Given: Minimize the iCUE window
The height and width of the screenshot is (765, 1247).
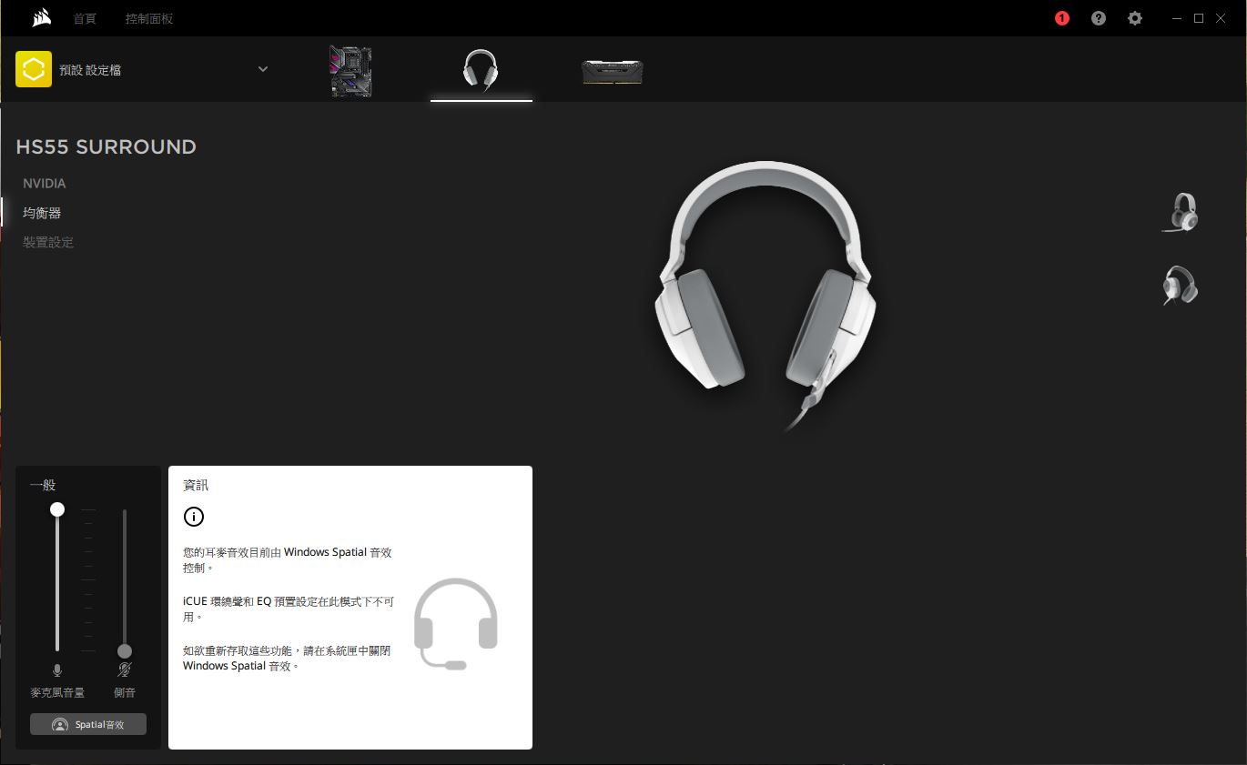Looking at the screenshot, I should pyautogui.click(x=1177, y=18).
